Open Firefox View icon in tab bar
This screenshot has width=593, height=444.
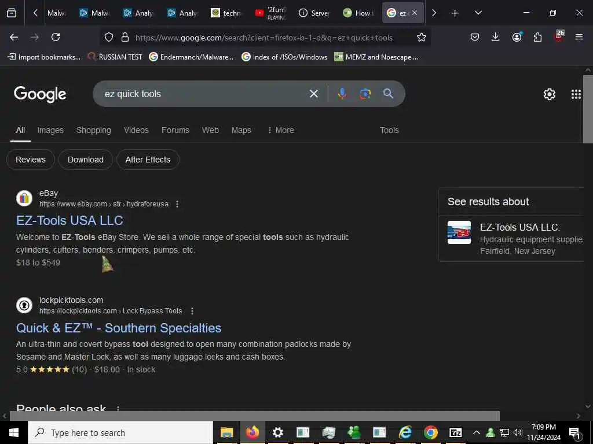pos(12,13)
